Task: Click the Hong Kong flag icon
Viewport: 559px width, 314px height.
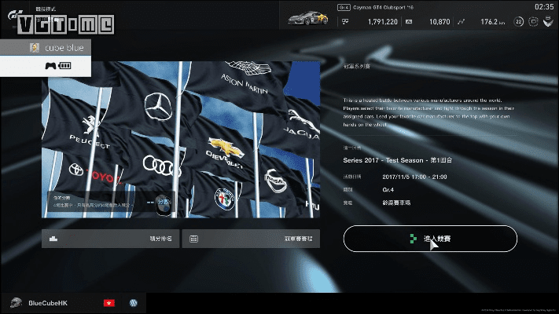Action: (109, 302)
